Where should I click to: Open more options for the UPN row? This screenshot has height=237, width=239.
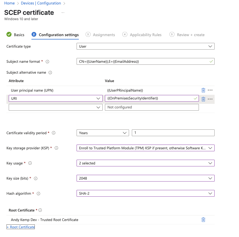pyautogui.click(x=210, y=90)
